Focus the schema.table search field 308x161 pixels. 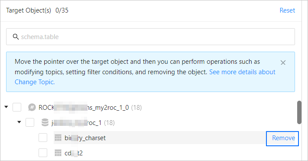[x=150, y=36]
